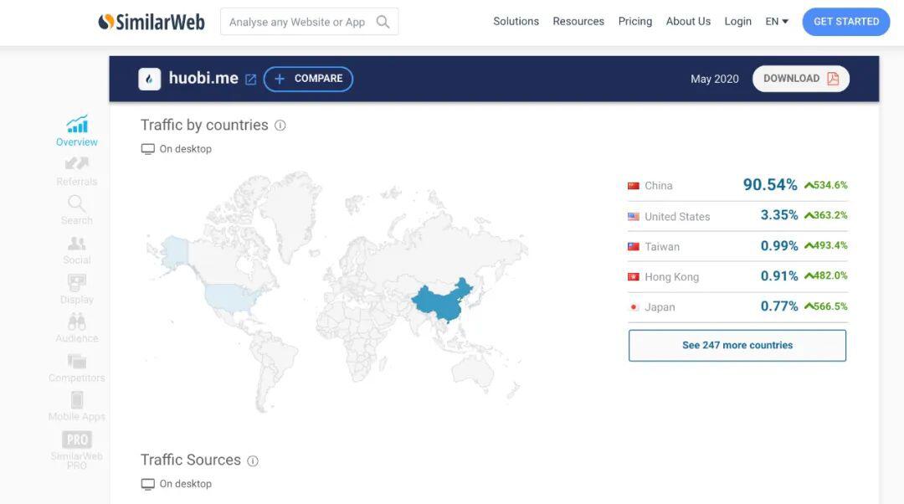Click the SimilarWeb logo
Image resolution: width=904 pixels, height=504 pixels.
click(x=152, y=22)
